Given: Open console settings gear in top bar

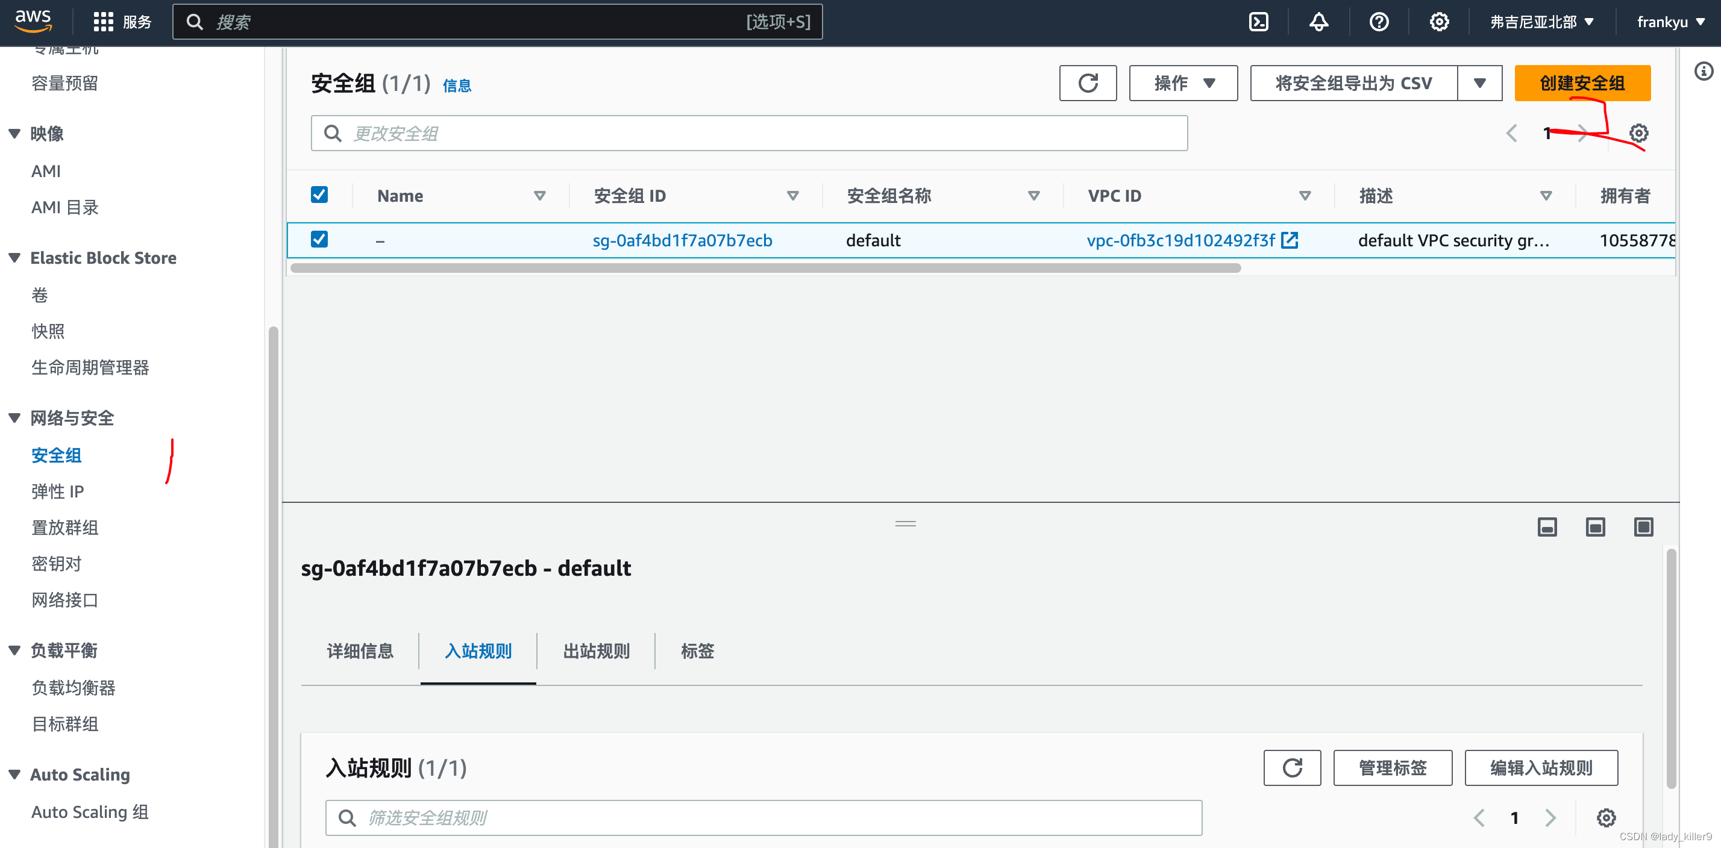Looking at the screenshot, I should 1439,22.
